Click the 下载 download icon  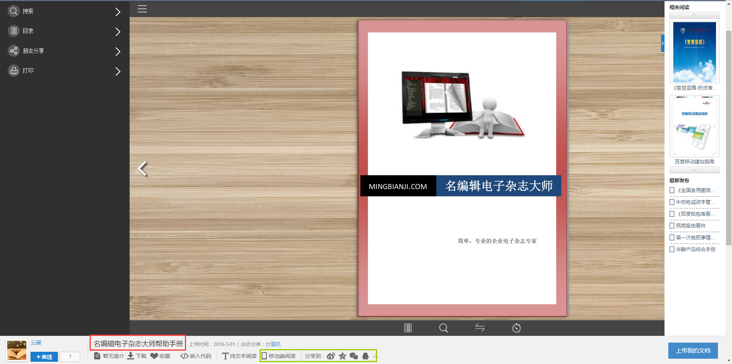tap(130, 356)
